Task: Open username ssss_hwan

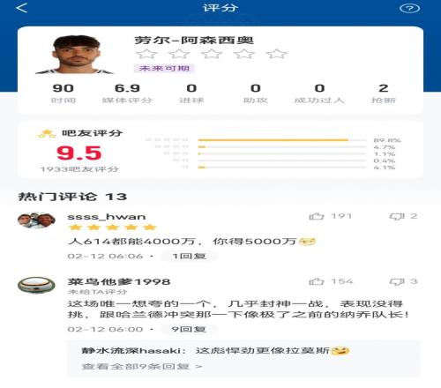Action: (107, 217)
